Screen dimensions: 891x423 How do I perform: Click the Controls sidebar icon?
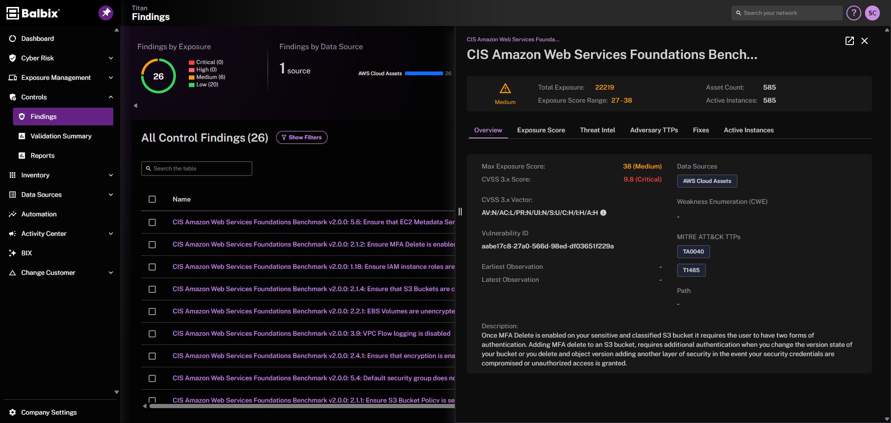click(x=13, y=97)
